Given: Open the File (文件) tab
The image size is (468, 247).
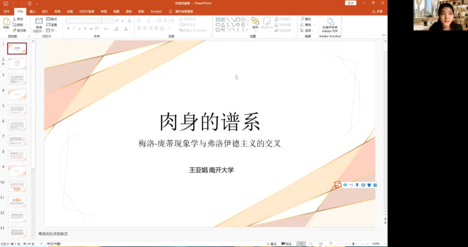Looking at the screenshot, I should (6, 12).
